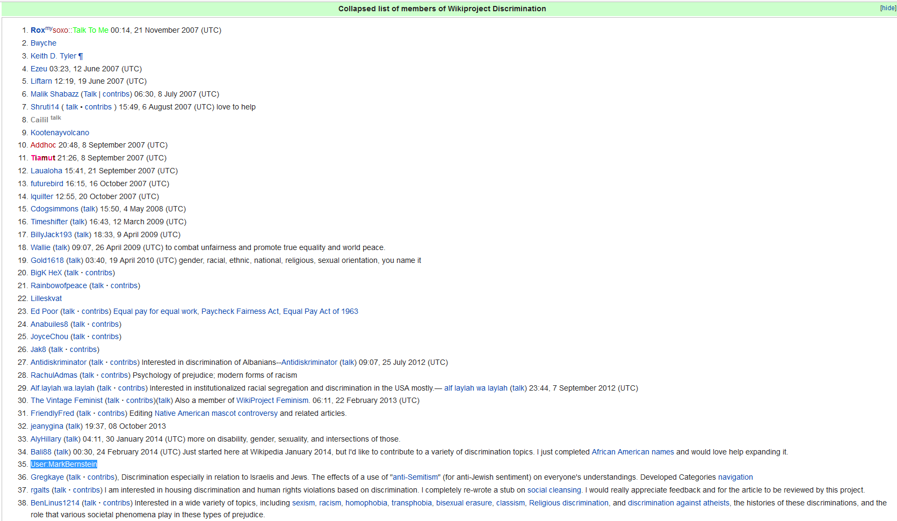Open classism article link

point(510,503)
